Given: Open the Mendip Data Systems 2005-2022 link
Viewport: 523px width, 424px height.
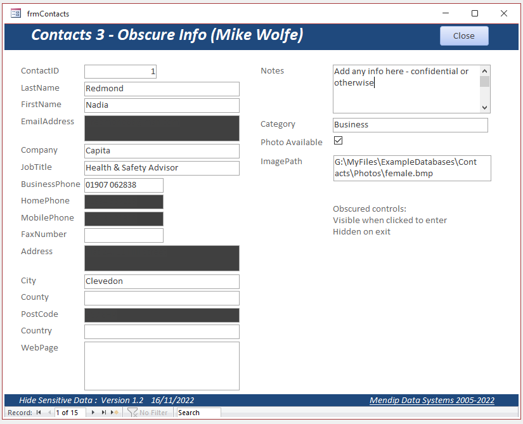Looking at the screenshot, I should 432,400.
